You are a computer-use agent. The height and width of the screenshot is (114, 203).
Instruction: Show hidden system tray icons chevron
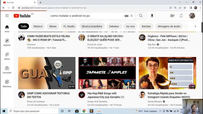(x=160, y=111)
